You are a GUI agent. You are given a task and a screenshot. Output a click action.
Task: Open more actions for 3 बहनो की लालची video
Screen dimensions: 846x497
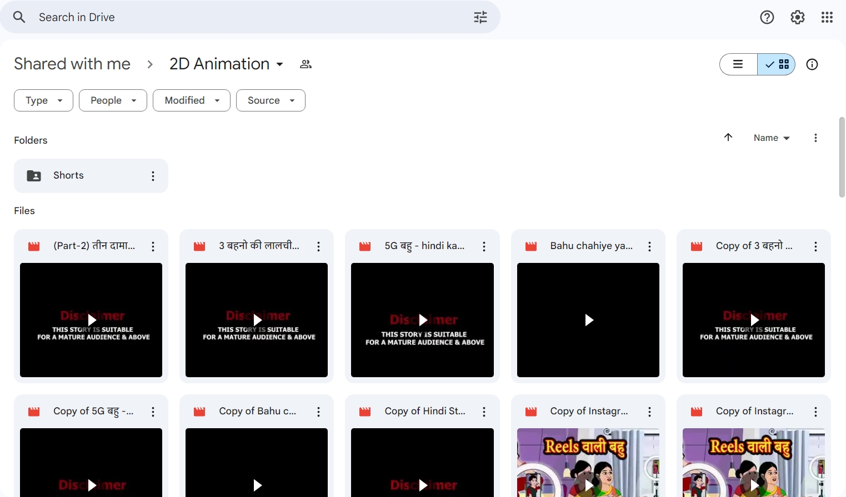318,246
